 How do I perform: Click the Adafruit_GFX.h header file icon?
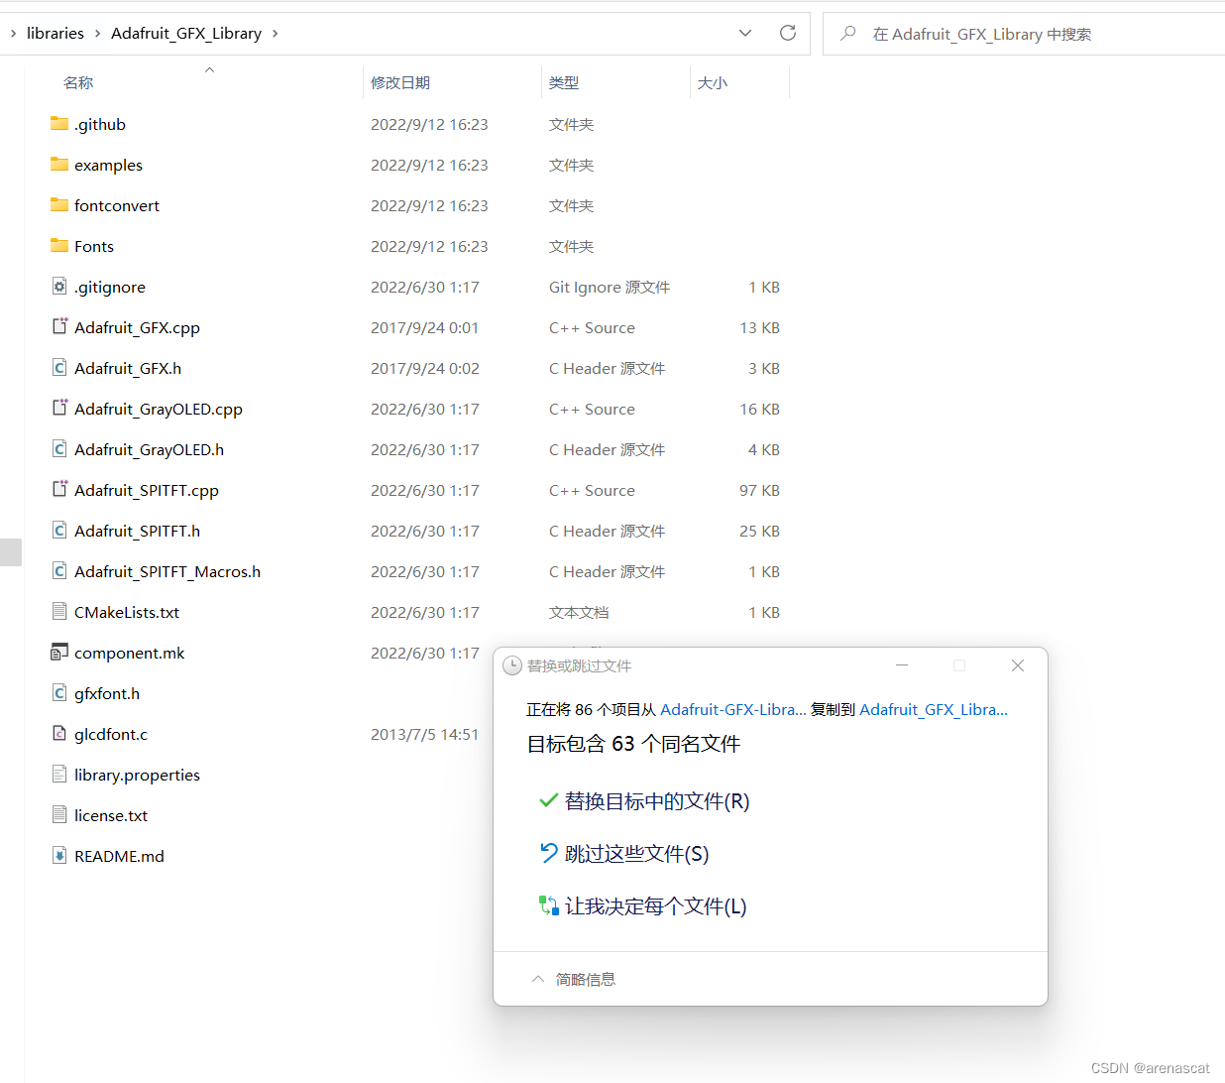tap(59, 368)
